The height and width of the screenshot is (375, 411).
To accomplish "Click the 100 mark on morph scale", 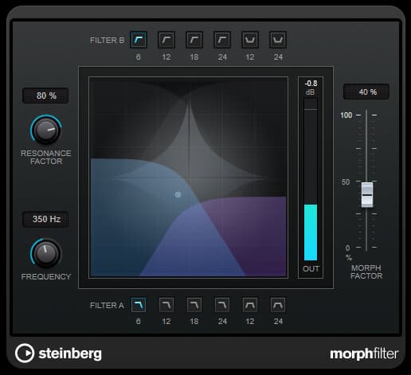I will (346, 115).
